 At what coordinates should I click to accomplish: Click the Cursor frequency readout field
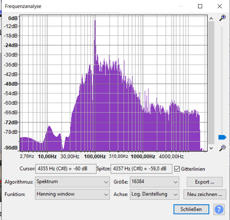(x=66, y=169)
